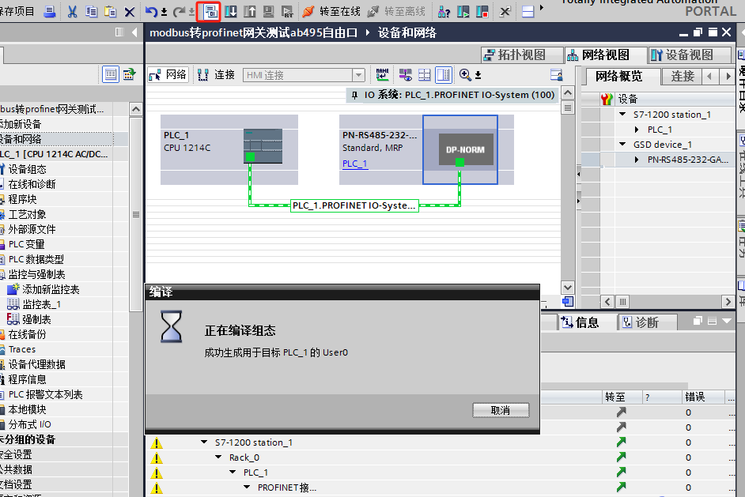Select the DP-NORM gateway device block
Screen dimensions: 745x497
(x=466, y=149)
